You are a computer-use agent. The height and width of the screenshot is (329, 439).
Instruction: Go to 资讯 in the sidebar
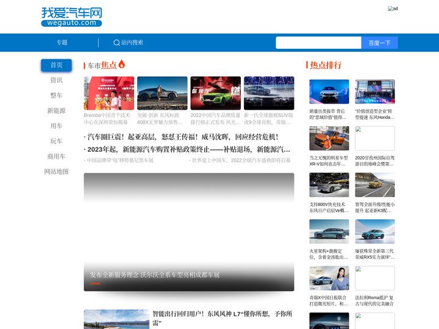(56, 80)
